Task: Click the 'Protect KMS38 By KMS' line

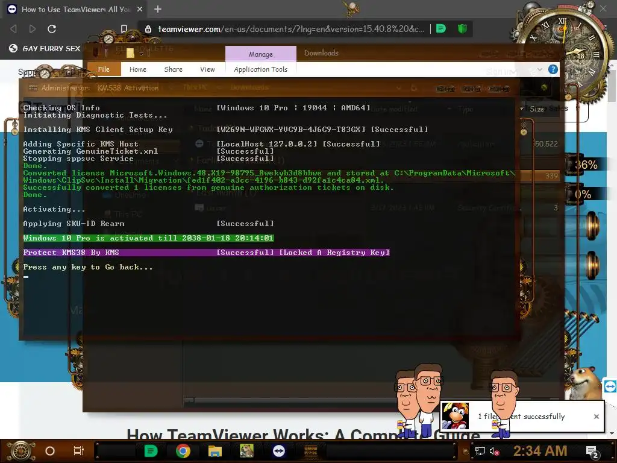Action: (x=206, y=253)
